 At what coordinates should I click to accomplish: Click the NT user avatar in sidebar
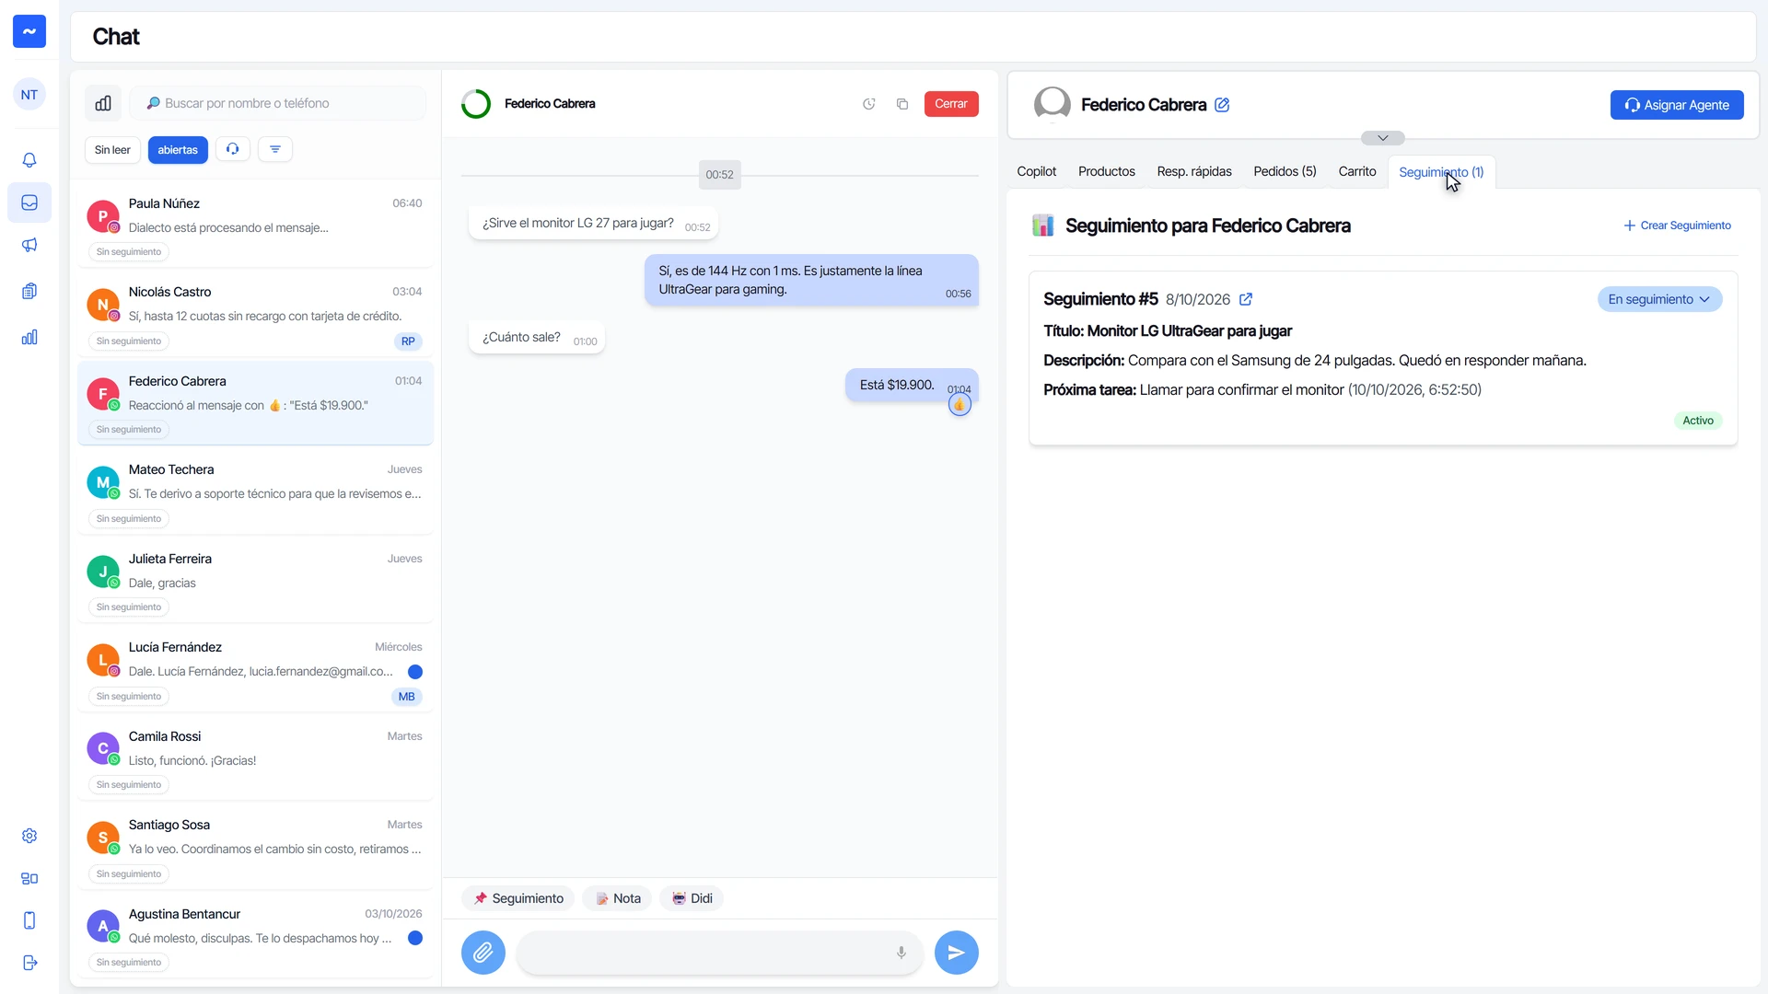coord(29,95)
